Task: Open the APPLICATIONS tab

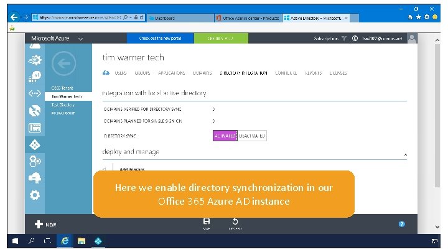Action: coord(172,73)
